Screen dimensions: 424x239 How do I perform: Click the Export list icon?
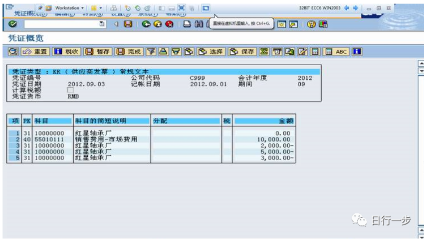click(290, 51)
